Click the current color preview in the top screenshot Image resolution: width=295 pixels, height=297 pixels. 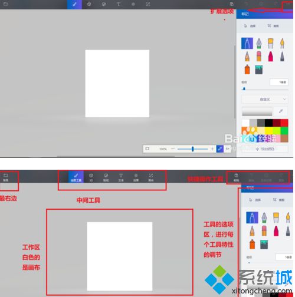coord(257,111)
